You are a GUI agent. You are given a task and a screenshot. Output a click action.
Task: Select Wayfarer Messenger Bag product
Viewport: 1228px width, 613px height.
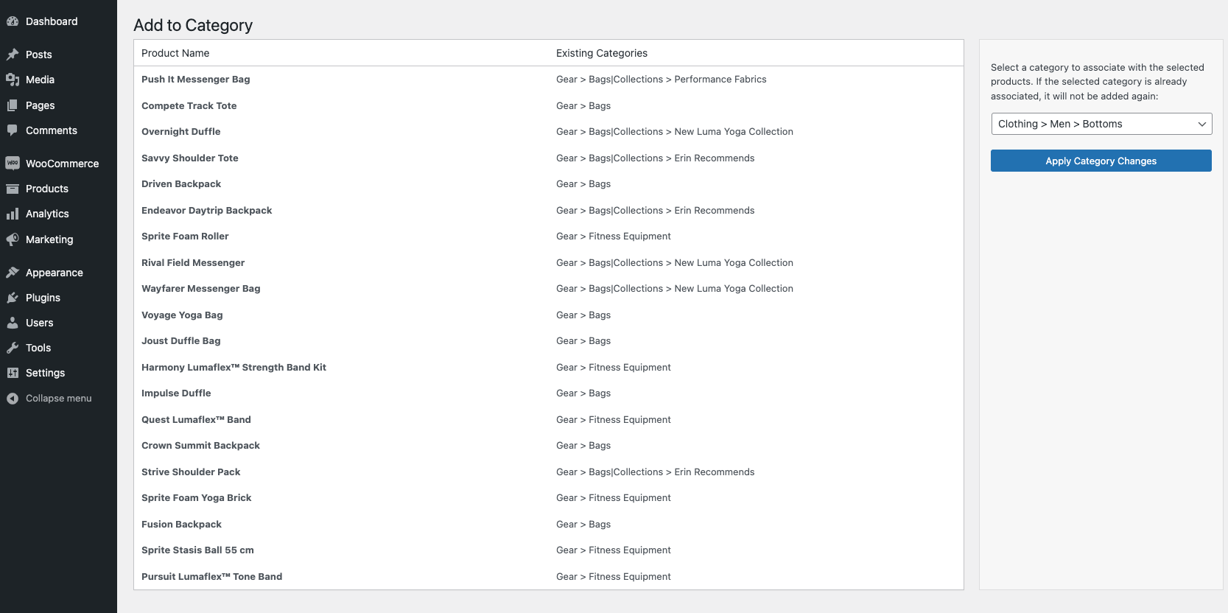tap(201, 289)
